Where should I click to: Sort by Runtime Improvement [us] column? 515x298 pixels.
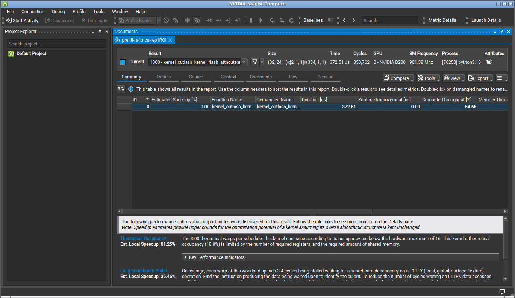[x=389, y=100]
